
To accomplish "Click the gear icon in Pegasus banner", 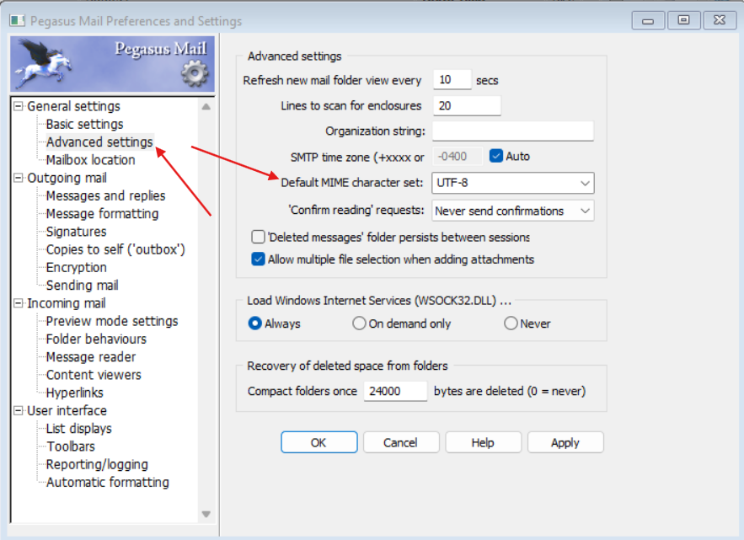I will tap(195, 74).
